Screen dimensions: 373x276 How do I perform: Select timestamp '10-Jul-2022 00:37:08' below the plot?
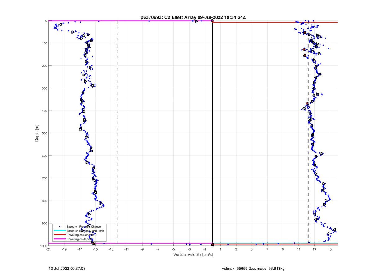(x=67, y=269)
